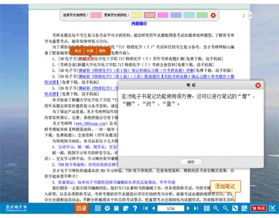Open the www.100exam.com link
The width and height of the screenshot is (279, 218).
pos(90,124)
